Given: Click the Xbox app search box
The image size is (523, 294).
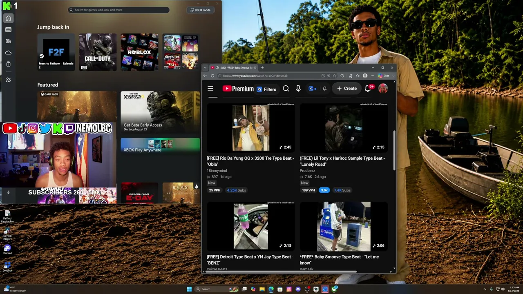Looking at the screenshot, I should [118, 10].
